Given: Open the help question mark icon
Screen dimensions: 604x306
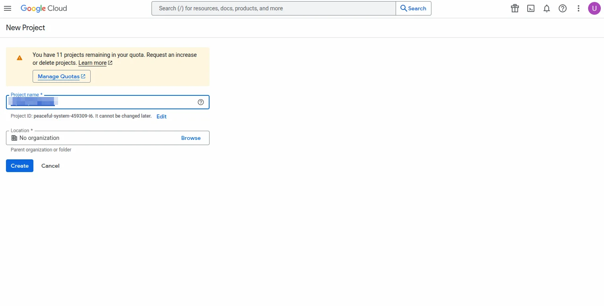Looking at the screenshot, I should 562,8.
